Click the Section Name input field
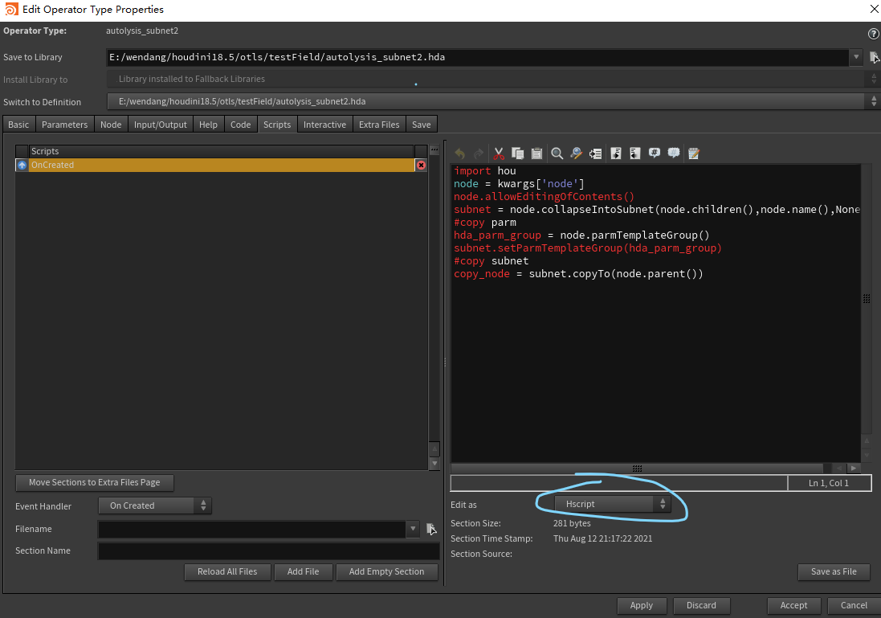The image size is (881, 618). (268, 551)
